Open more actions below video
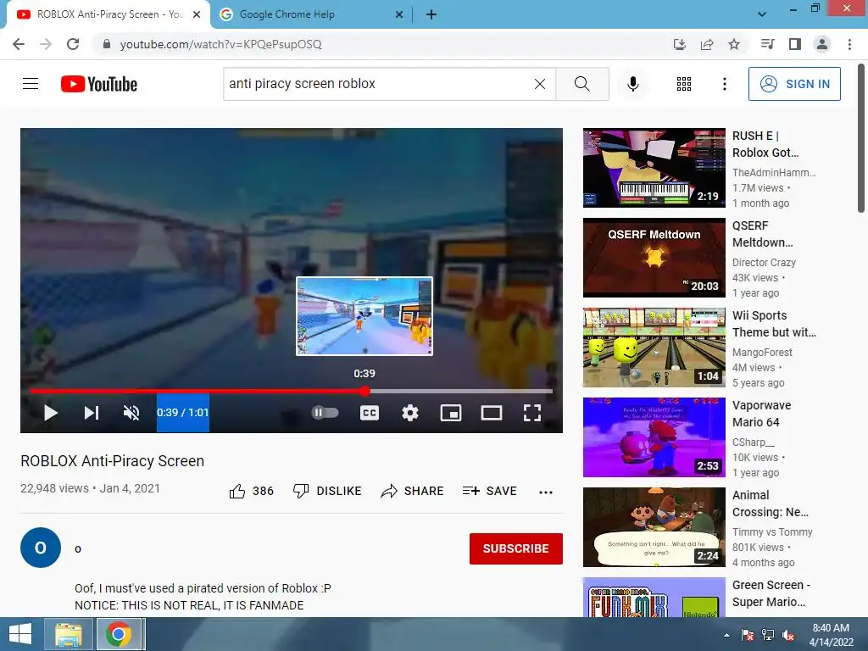The width and height of the screenshot is (868, 651). (x=546, y=492)
